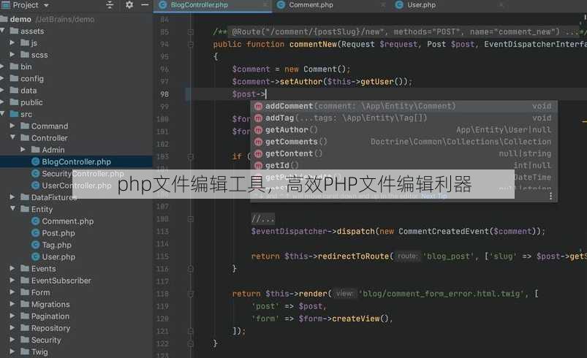
Task: Expand the EventSubscriber folder arrow
Action: 12,281
